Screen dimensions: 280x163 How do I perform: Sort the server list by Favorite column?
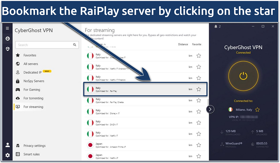197,44
